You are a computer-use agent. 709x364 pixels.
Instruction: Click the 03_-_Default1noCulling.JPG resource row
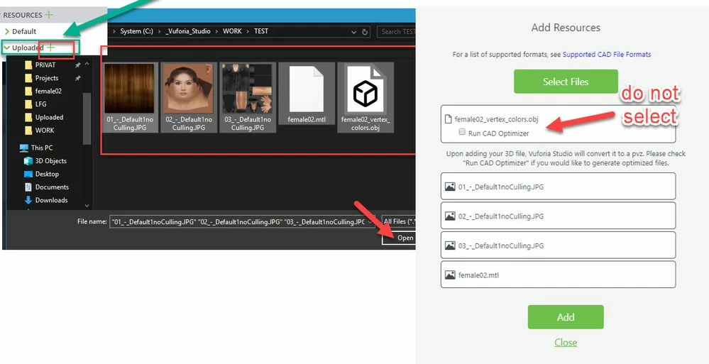[558, 245]
